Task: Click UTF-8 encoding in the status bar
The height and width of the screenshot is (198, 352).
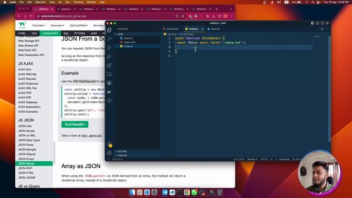Action: point(264,159)
